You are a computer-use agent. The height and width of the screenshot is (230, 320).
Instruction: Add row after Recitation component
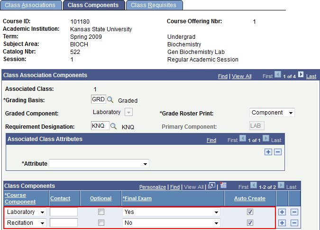282,223
